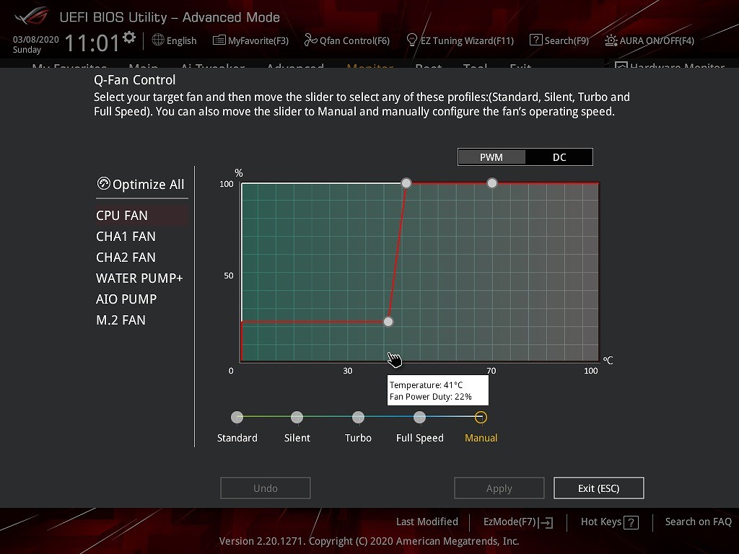Click the Apply button
739x554 pixels.
pos(499,488)
